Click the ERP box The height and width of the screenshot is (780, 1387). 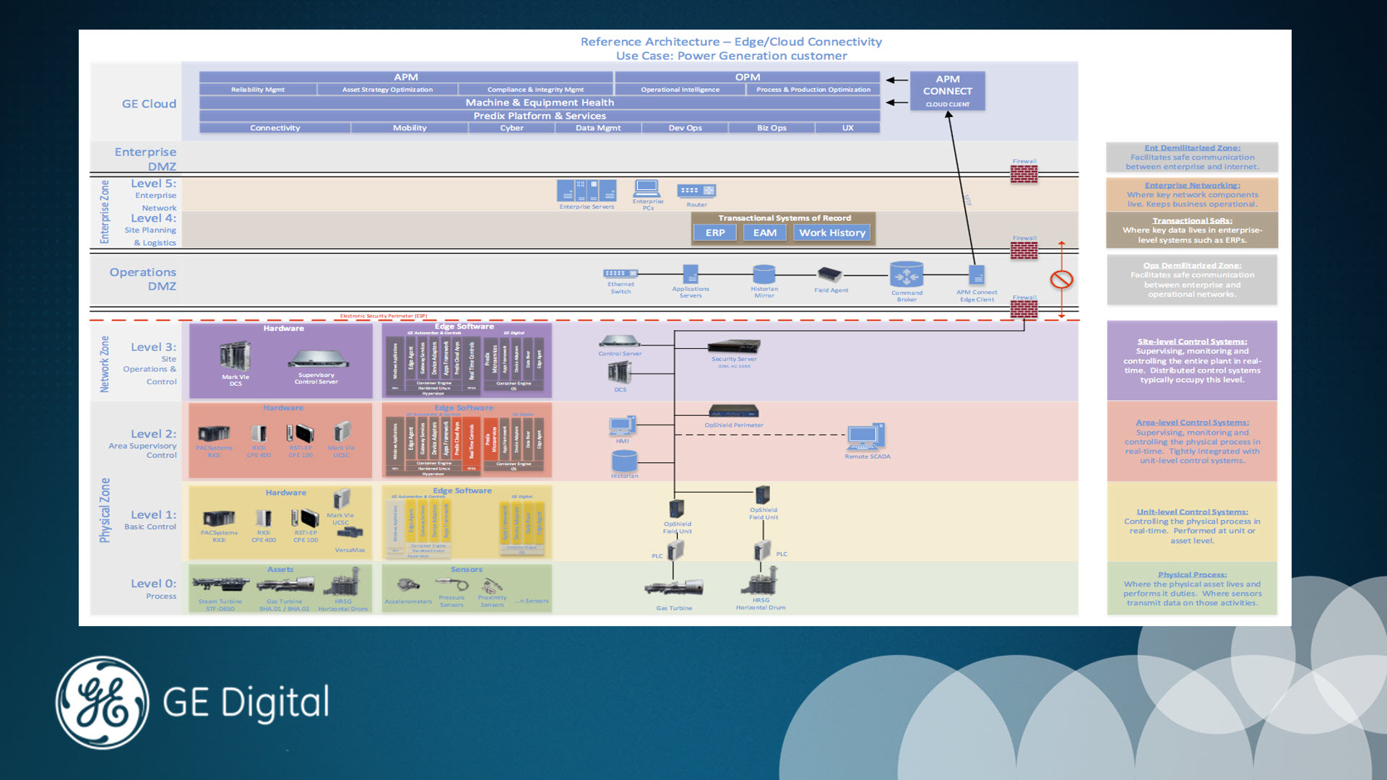715,233
